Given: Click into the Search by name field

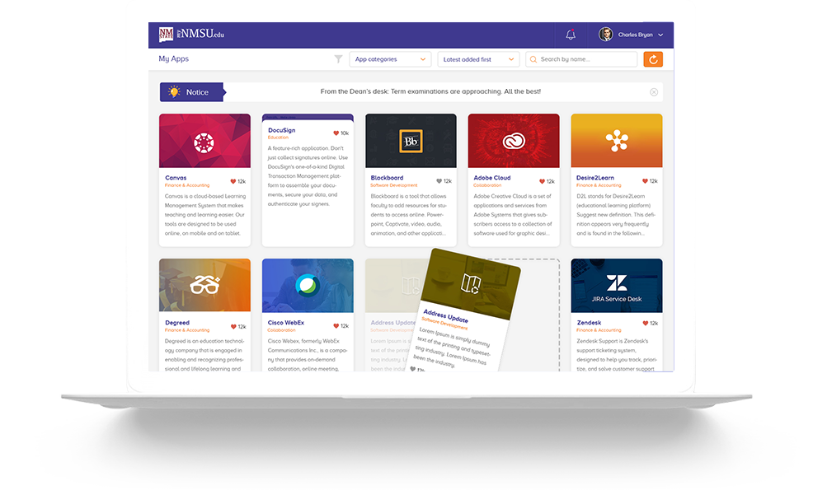Looking at the screenshot, I should [581, 59].
